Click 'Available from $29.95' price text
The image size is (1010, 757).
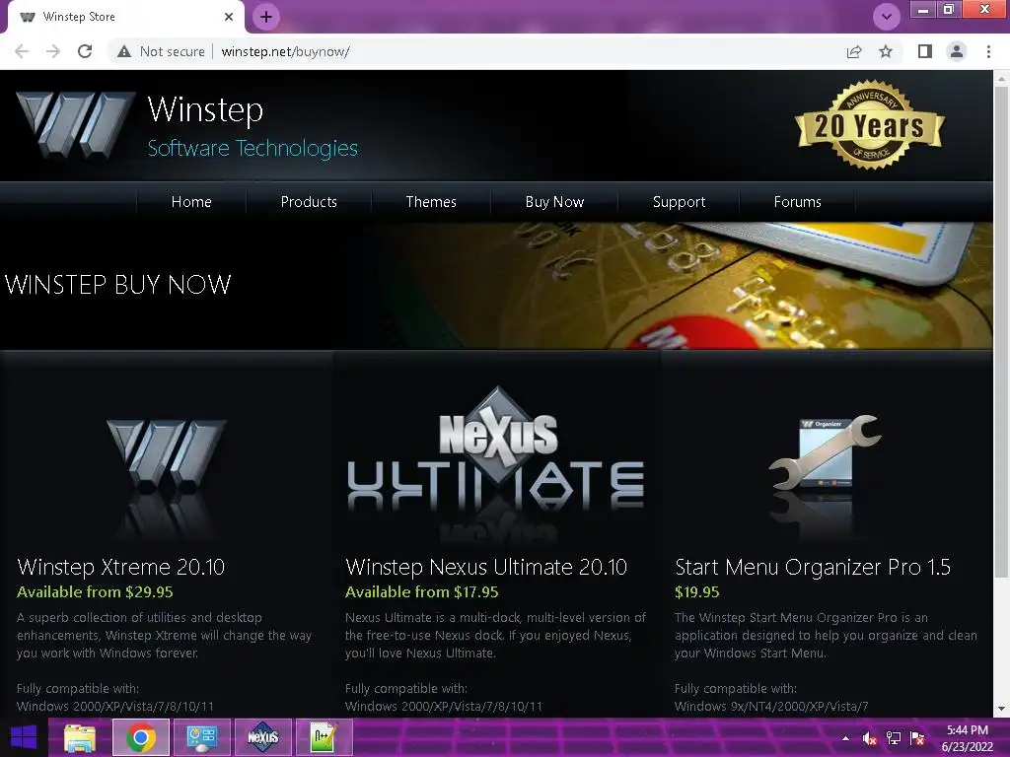point(96,592)
